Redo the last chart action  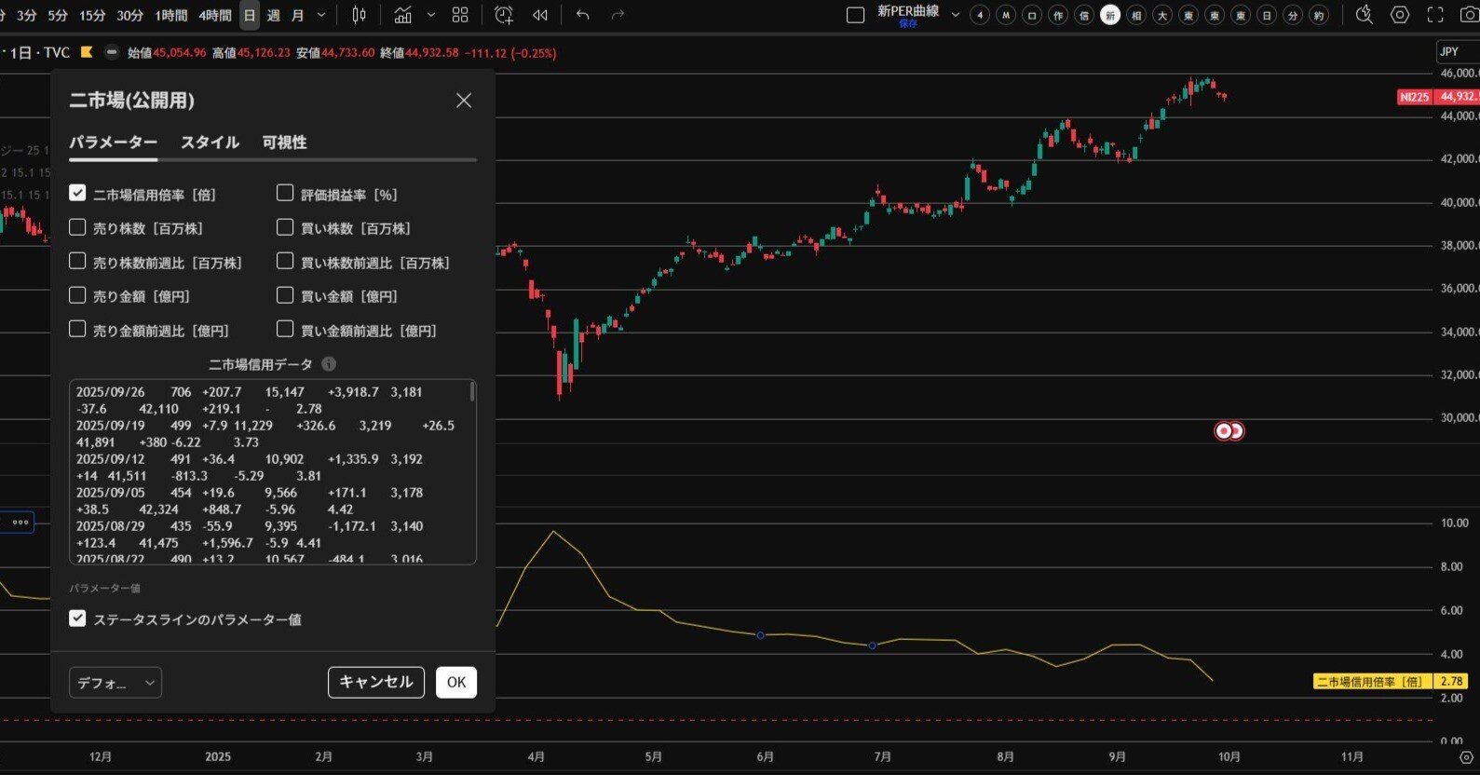[x=618, y=15]
